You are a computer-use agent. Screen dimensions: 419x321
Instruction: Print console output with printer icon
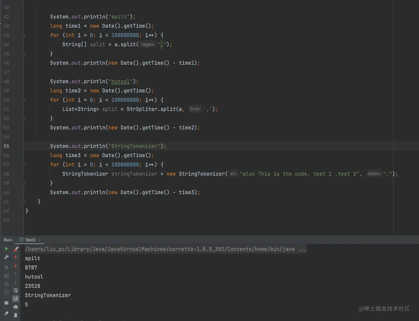click(x=16, y=307)
